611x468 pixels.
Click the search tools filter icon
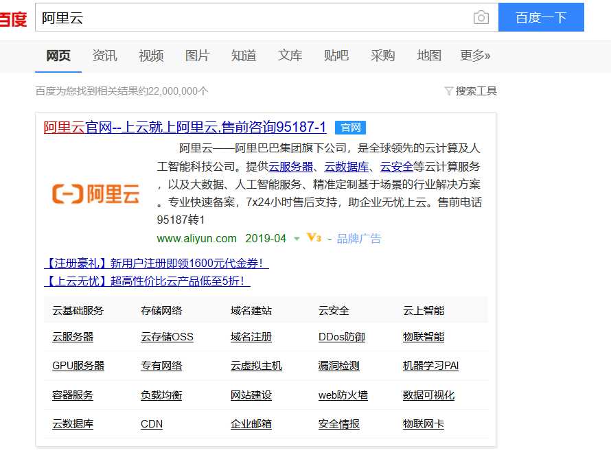point(448,91)
